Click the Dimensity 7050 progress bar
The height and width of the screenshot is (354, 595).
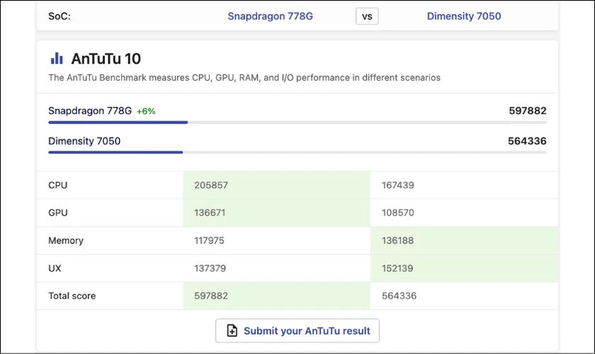297,152
